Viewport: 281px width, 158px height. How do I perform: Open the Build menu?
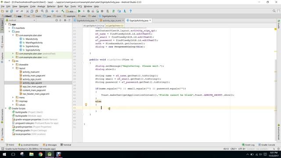click(x=60, y=7)
